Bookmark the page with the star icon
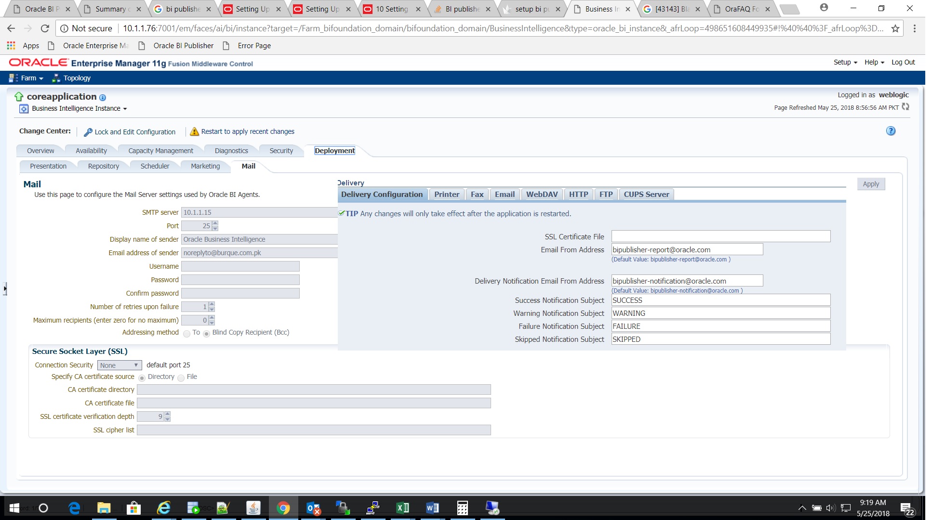 click(x=895, y=28)
